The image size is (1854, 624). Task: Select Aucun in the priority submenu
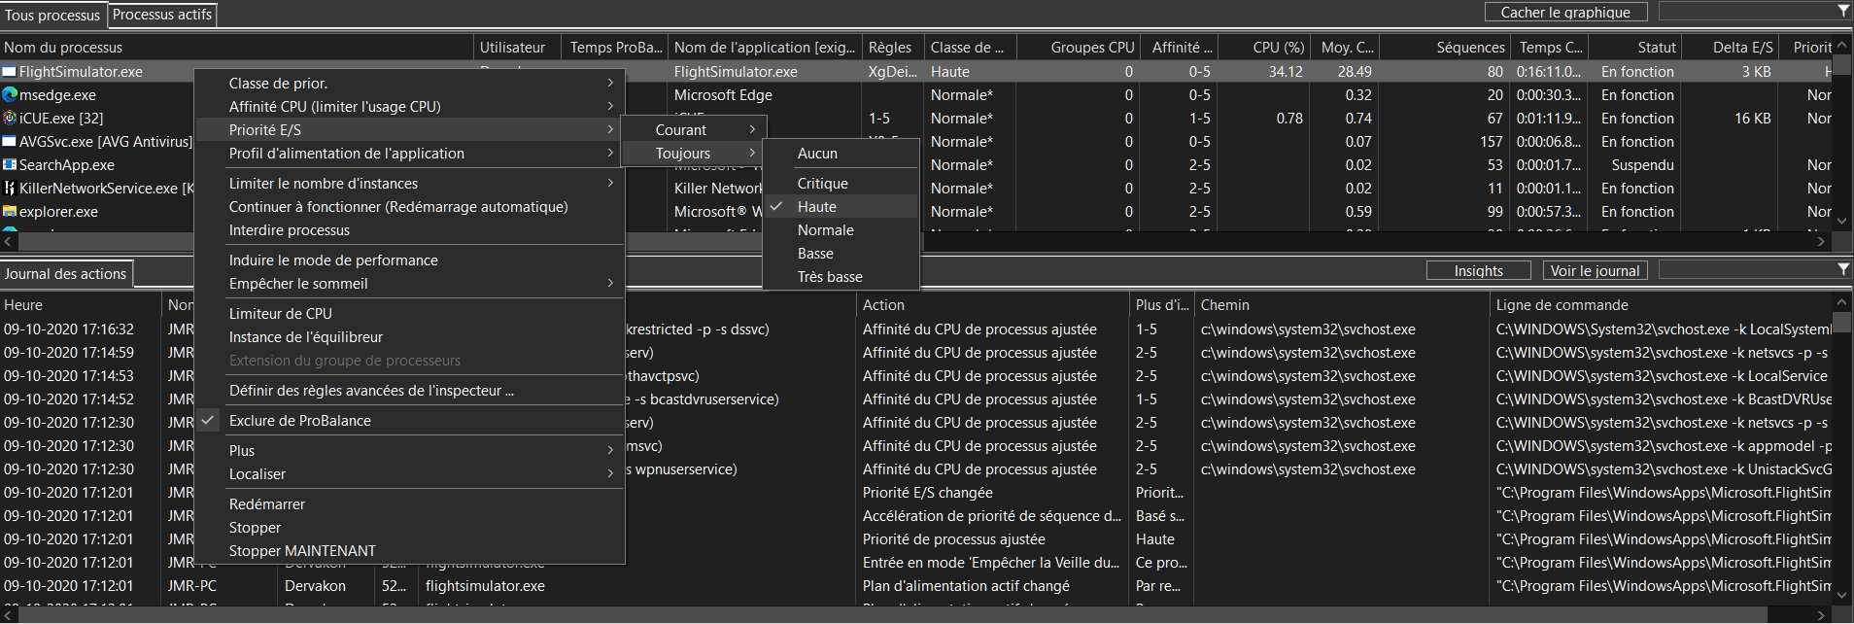pyautogui.click(x=841, y=154)
